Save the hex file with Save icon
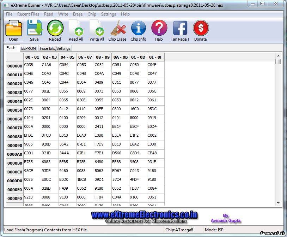287x237 pixels. point(34,29)
